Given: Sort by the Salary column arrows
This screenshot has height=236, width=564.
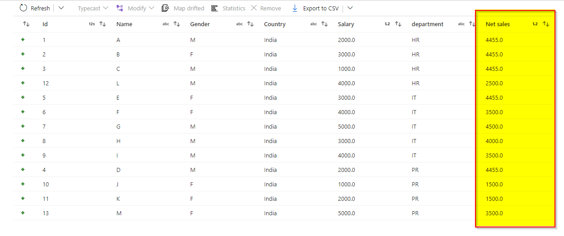Looking at the screenshot, I should pyautogui.click(x=398, y=24).
